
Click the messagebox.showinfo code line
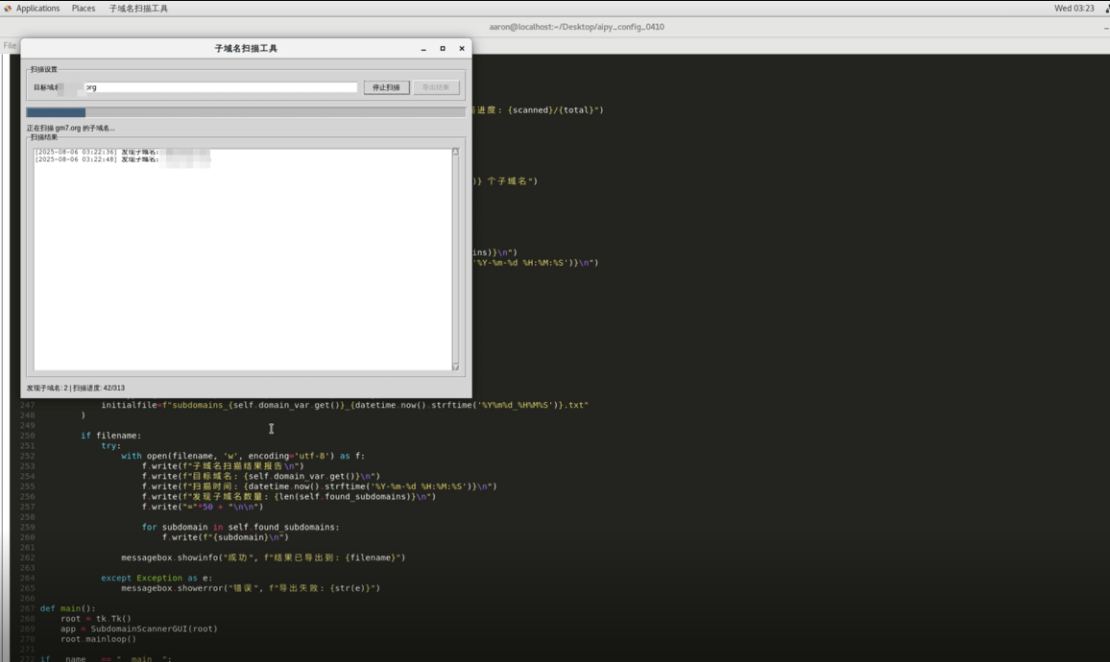tap(263, 557)
